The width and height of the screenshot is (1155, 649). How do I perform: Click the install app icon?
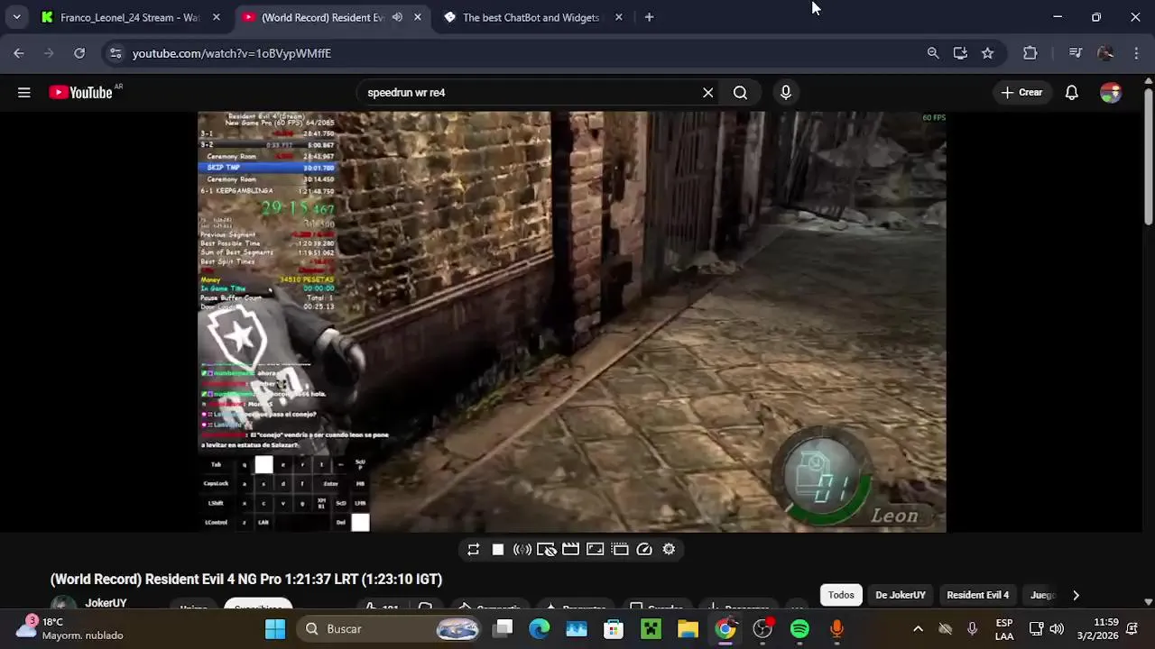pos(960,53)
